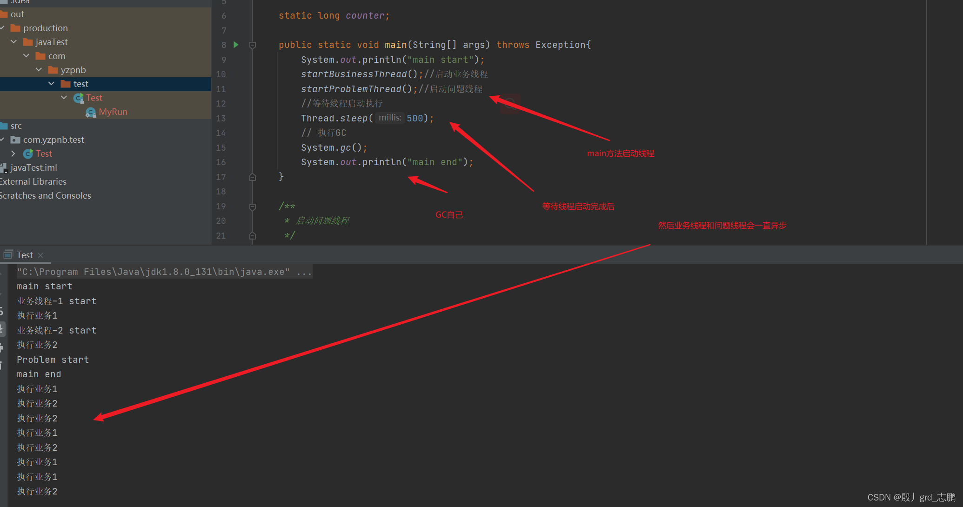
Task: Select the Test run tab
Action: pos(24,255)
